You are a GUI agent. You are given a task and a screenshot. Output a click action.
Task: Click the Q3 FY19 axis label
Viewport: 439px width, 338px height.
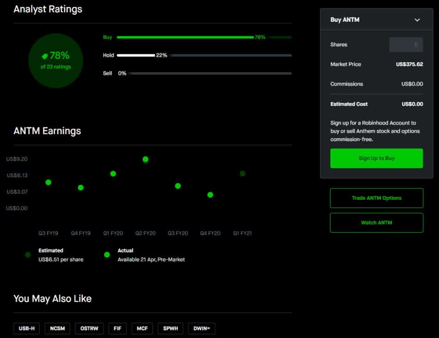(48, 233)
